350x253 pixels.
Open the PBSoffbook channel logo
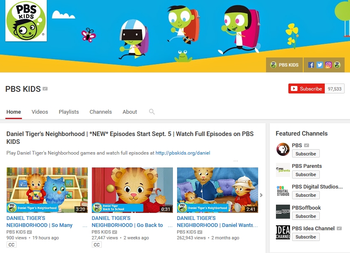(283, 212)
